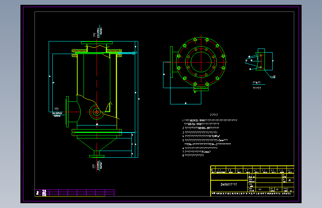Select the last technical note, line 8

[193, 155]
